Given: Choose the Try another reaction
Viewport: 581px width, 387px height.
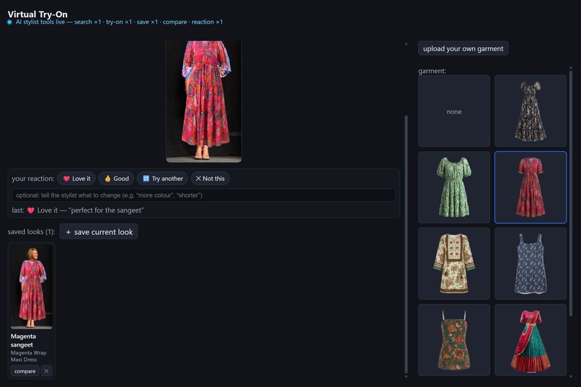Looking at the screenshot, I should pyautogui.click(x=162, y=179).
